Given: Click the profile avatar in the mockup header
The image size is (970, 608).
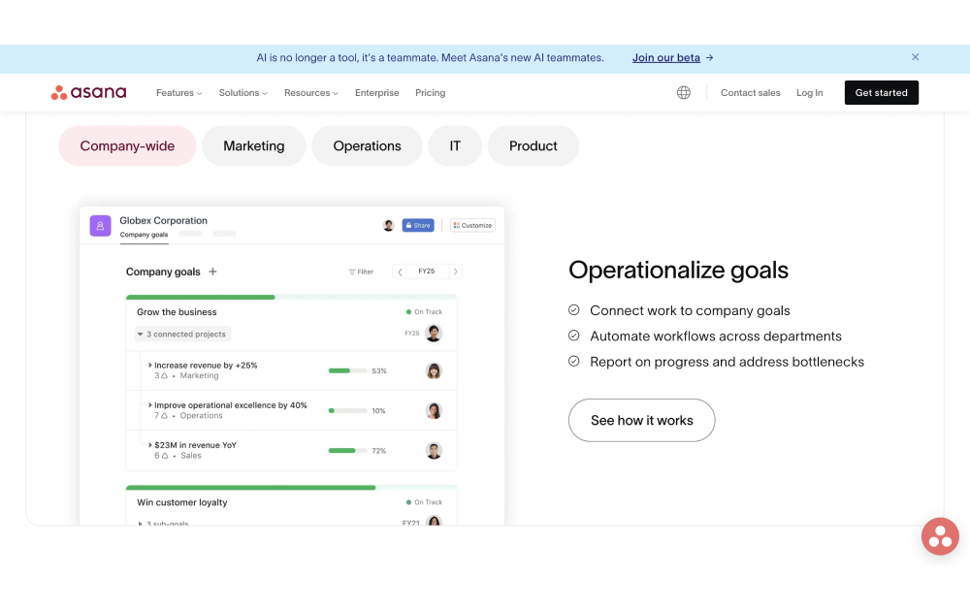Looking at the screenshot, I should (388, 224).
